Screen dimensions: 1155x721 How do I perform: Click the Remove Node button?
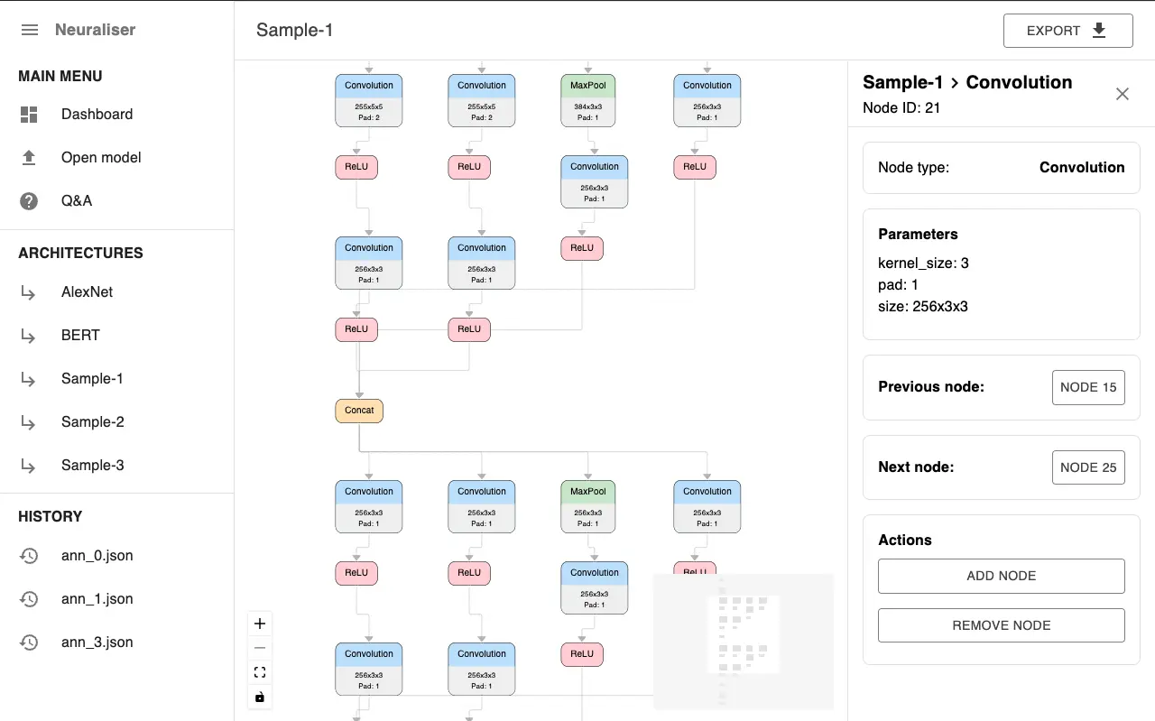tap(1001, 625)
